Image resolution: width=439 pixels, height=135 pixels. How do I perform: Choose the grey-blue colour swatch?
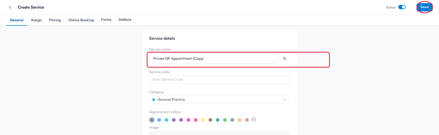point(232,120)
